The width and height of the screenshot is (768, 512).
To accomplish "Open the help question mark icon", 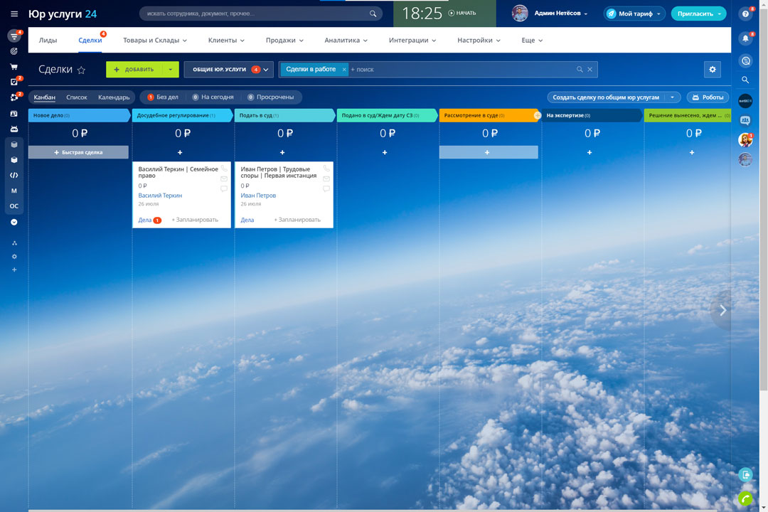I will 745,14.
